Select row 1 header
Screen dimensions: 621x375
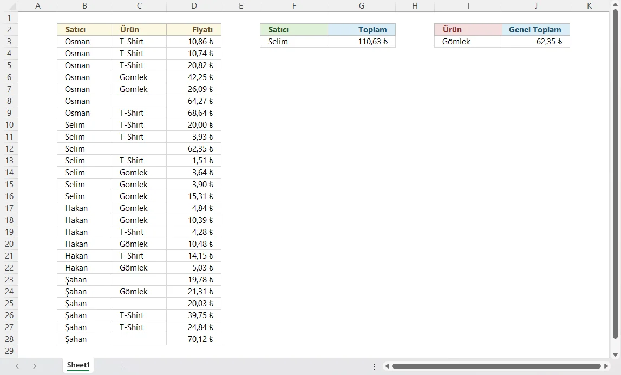coord(9,18)
